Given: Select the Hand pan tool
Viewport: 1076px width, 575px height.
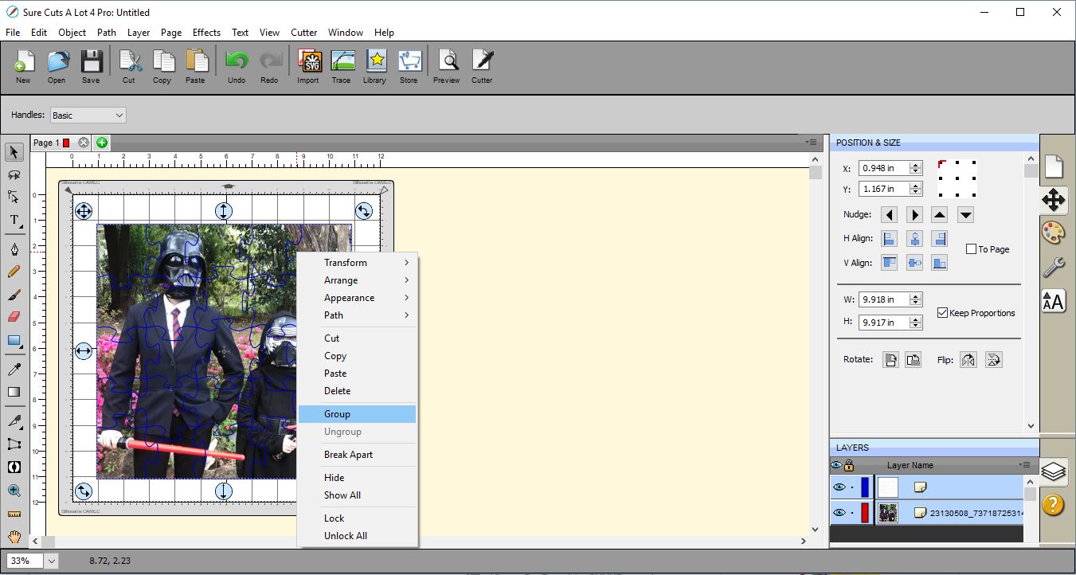Looking at the screenshot, I should [x=14, y=537].
